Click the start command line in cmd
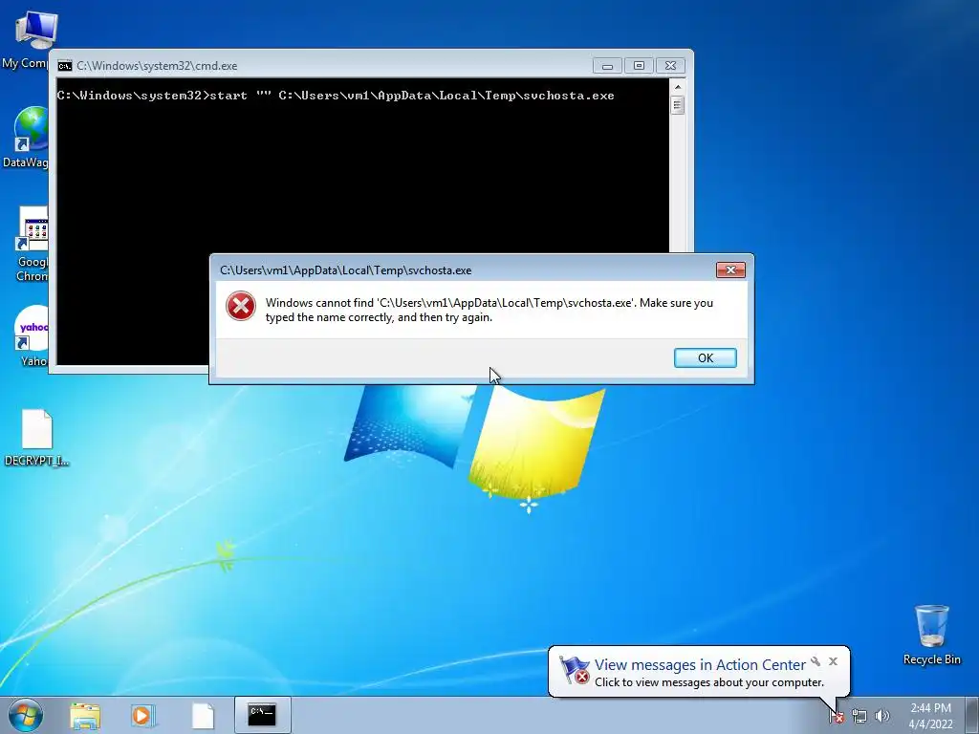Viewport: 979px width, 734px height. click(x=336, y=96)
